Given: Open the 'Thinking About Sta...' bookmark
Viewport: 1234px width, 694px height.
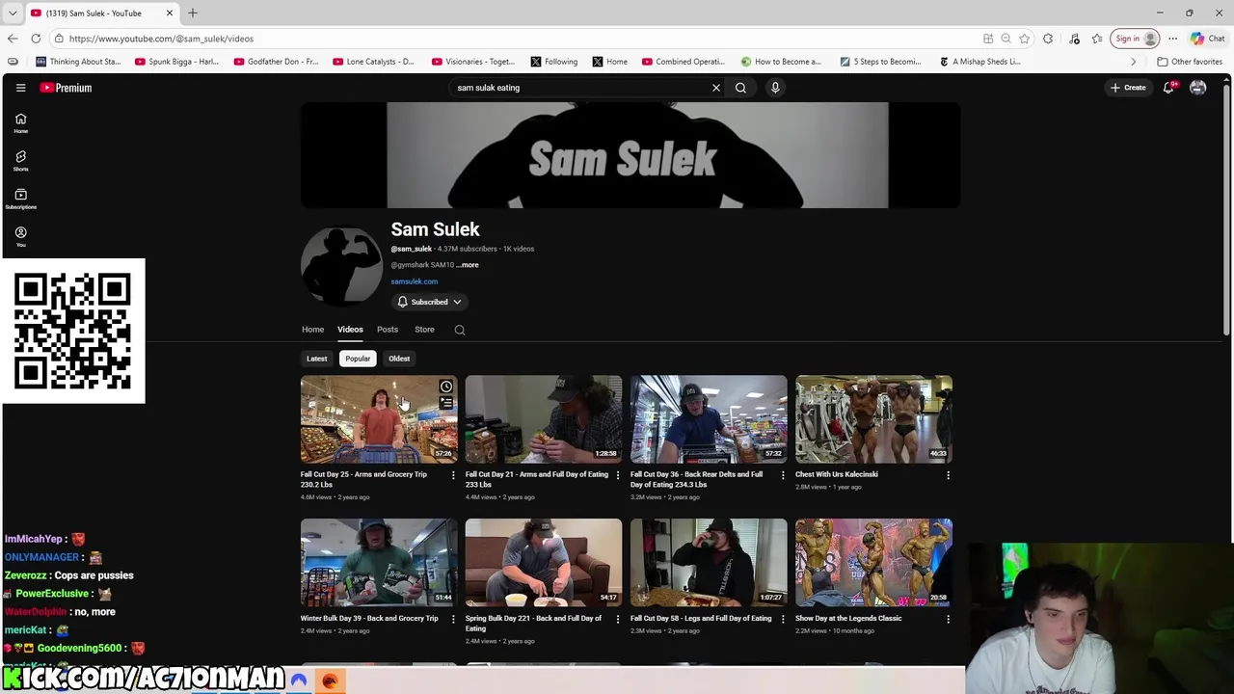Looking at the screenshot, I should click(78, 62).
